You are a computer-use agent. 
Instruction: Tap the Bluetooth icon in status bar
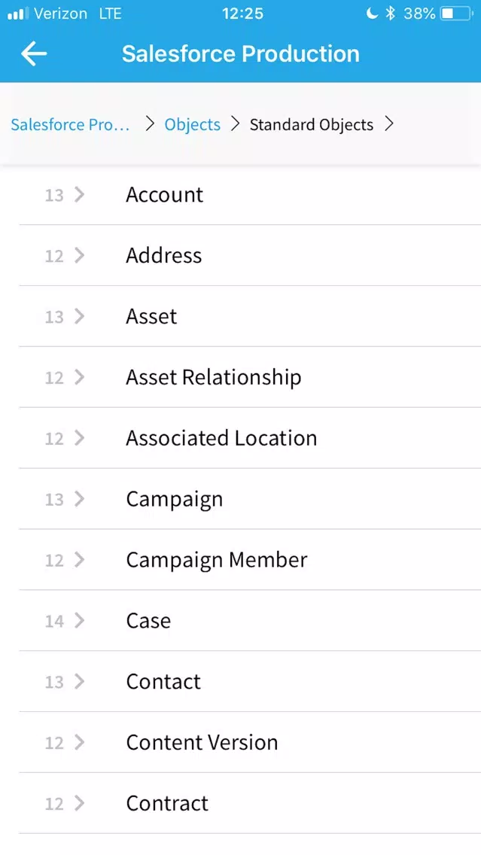click(x=390, y=14)
